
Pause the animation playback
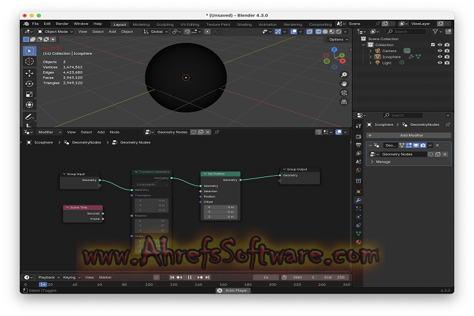(x=190, y=277)
